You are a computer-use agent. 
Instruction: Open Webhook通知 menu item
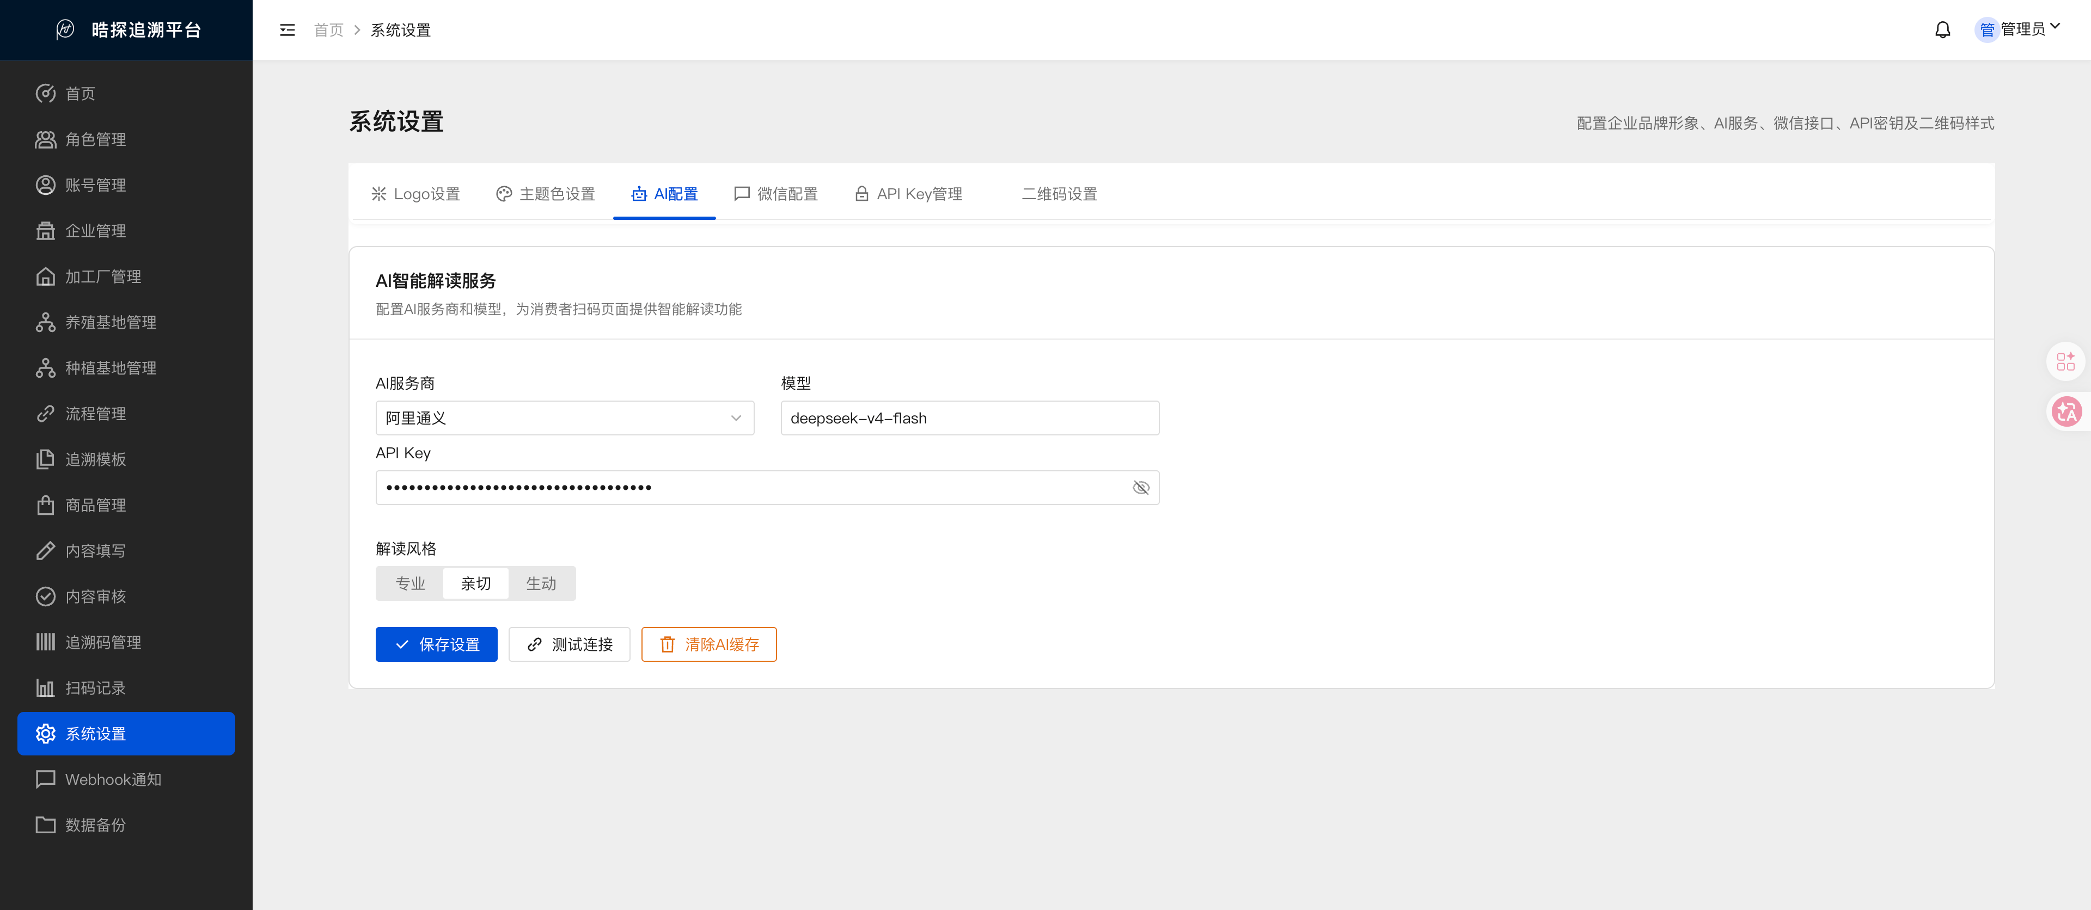tap(126, 779)
